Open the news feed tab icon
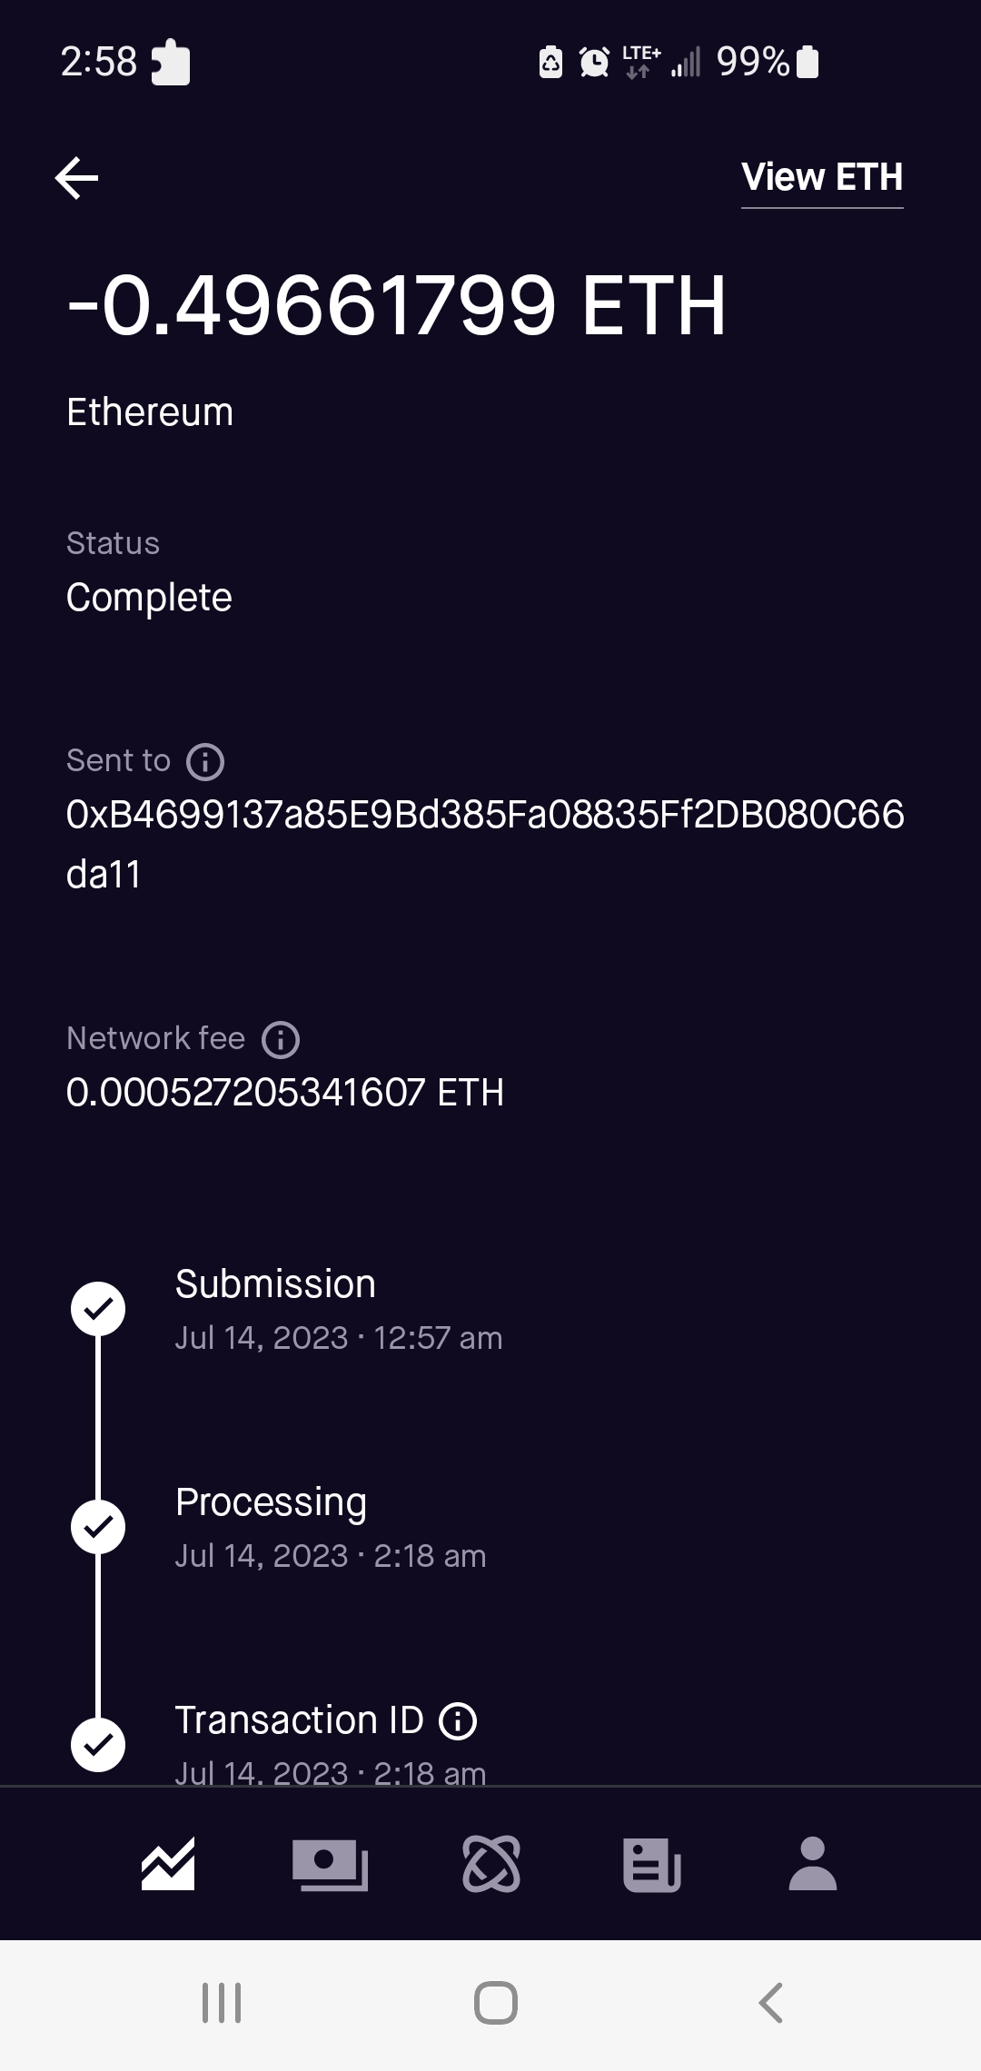This screenshot has width=981, height=2071. (x=652, y=1865)
